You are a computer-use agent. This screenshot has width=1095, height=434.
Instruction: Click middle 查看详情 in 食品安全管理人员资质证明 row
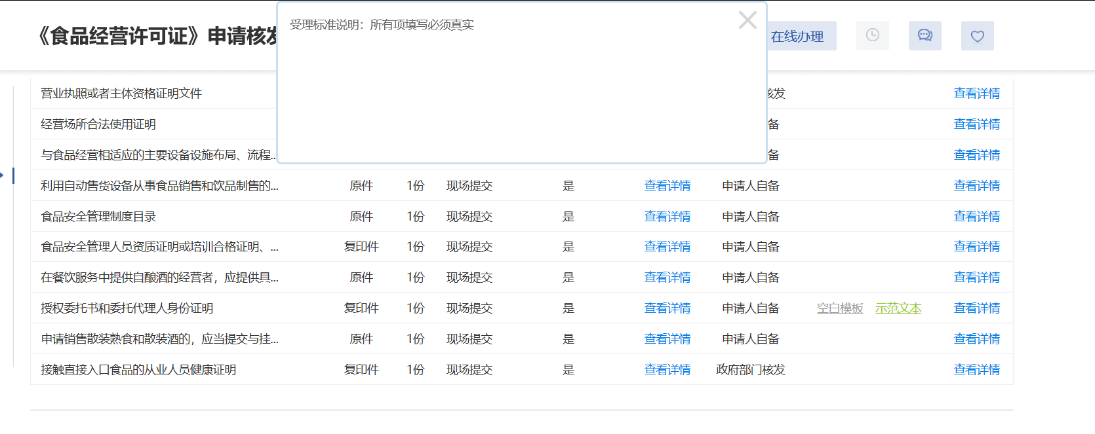(667, 247)
